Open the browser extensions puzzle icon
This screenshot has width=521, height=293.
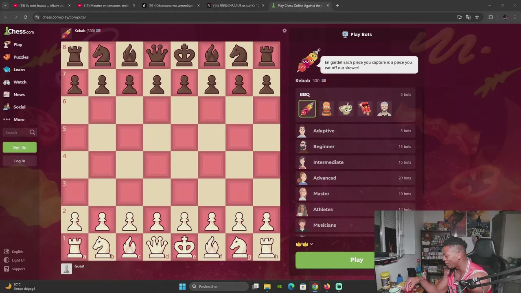490,17
